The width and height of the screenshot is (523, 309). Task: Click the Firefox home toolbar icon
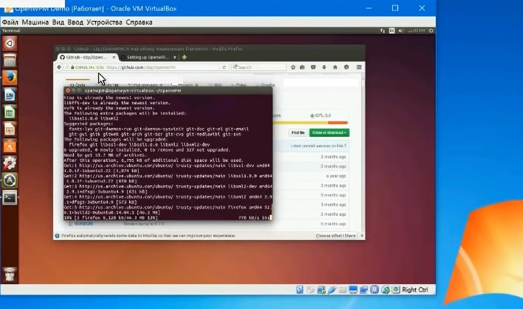335,67
